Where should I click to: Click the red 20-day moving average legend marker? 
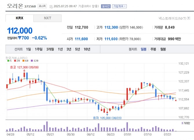point(14,60)
